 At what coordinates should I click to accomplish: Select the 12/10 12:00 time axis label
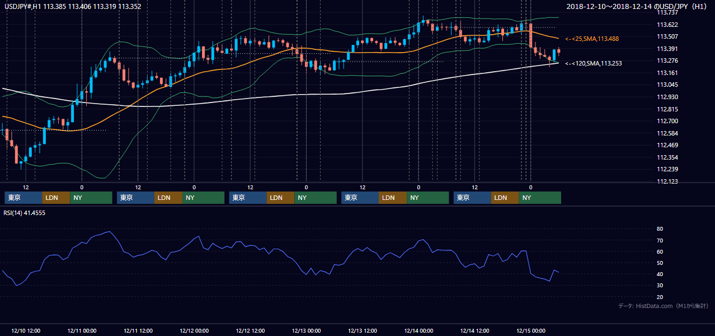pos(25,330)
